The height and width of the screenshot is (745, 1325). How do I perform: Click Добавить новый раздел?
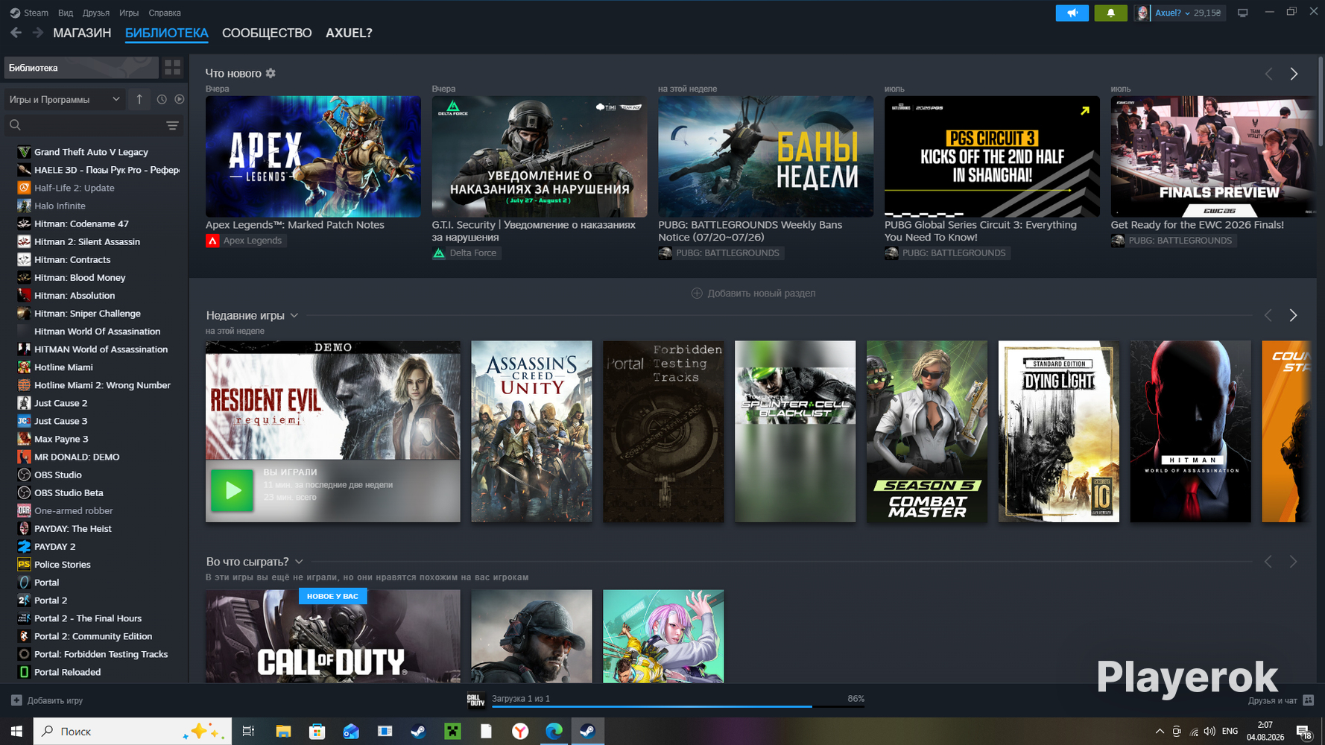click(753, 293)
